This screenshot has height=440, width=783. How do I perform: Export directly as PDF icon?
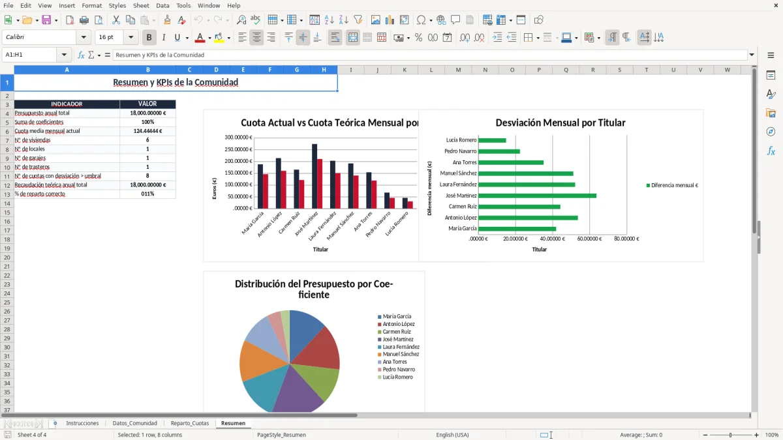pos(70,20)
